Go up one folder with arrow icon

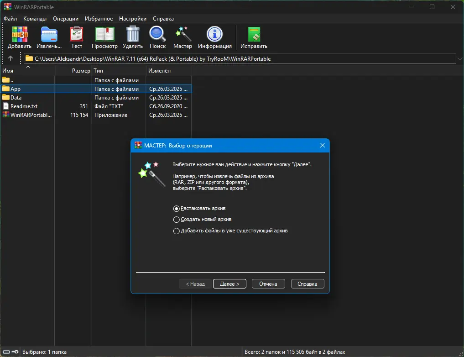[10, 58]
